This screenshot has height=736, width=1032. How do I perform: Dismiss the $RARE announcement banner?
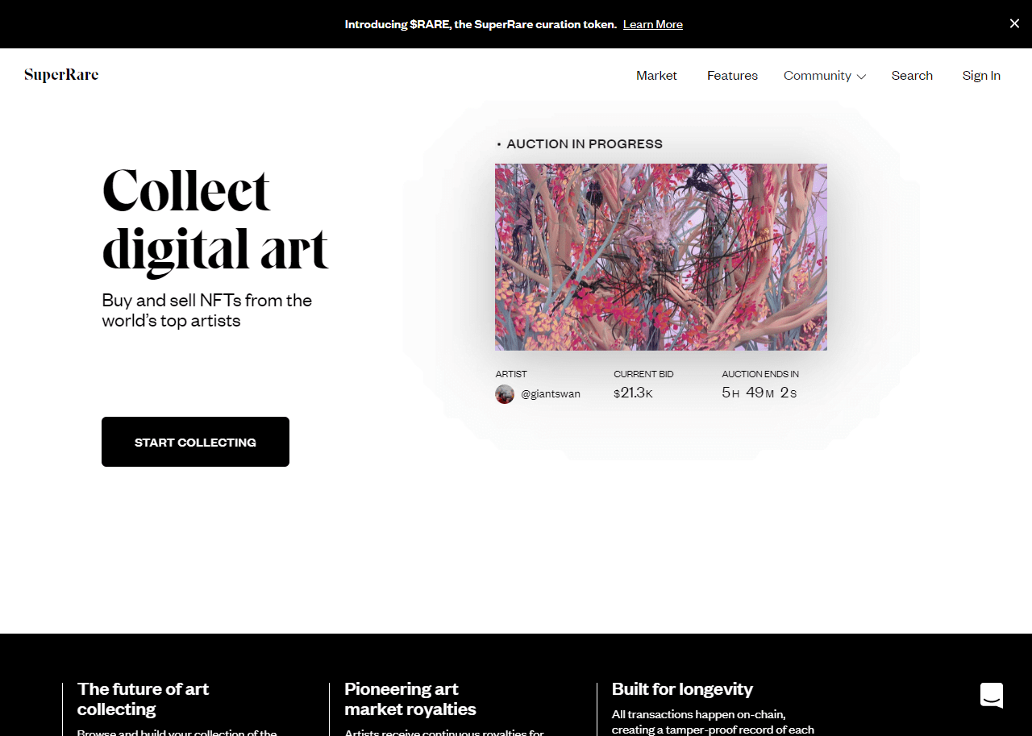(x=1014, y=24)
